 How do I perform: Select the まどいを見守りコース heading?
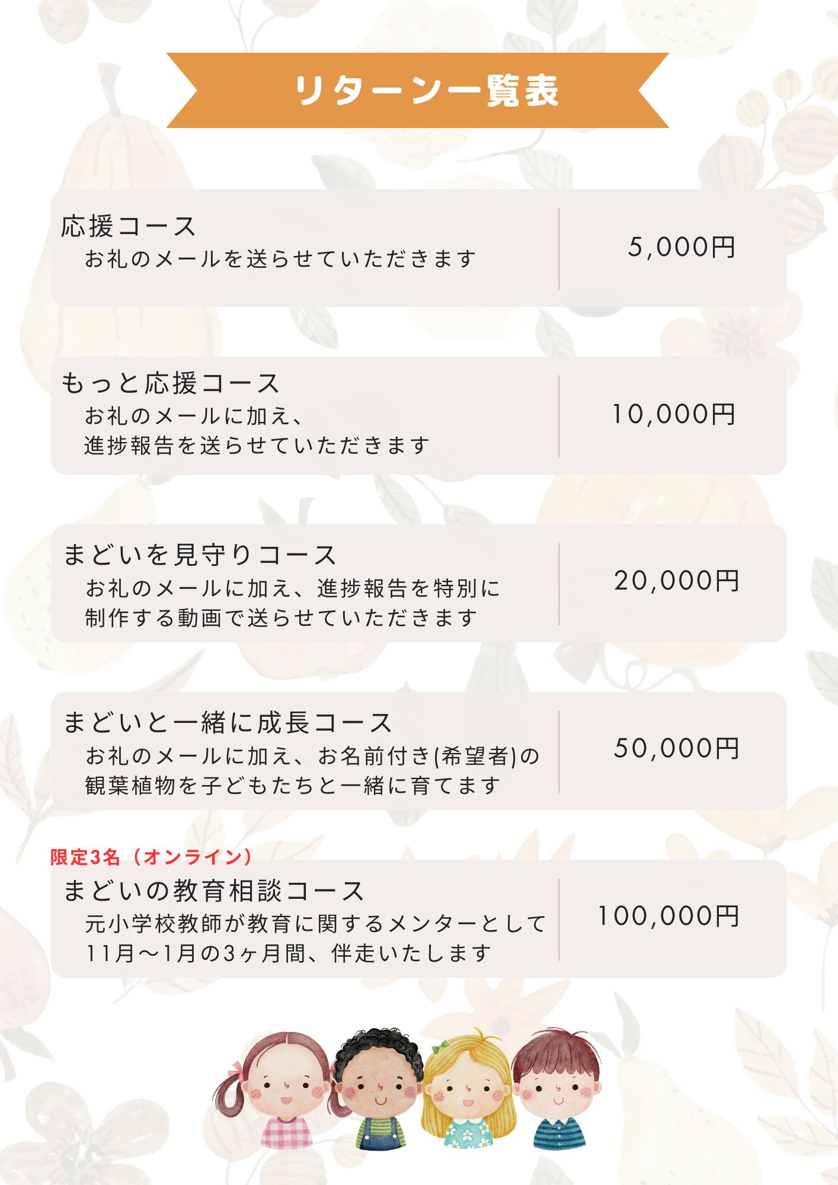coord(200,555)
